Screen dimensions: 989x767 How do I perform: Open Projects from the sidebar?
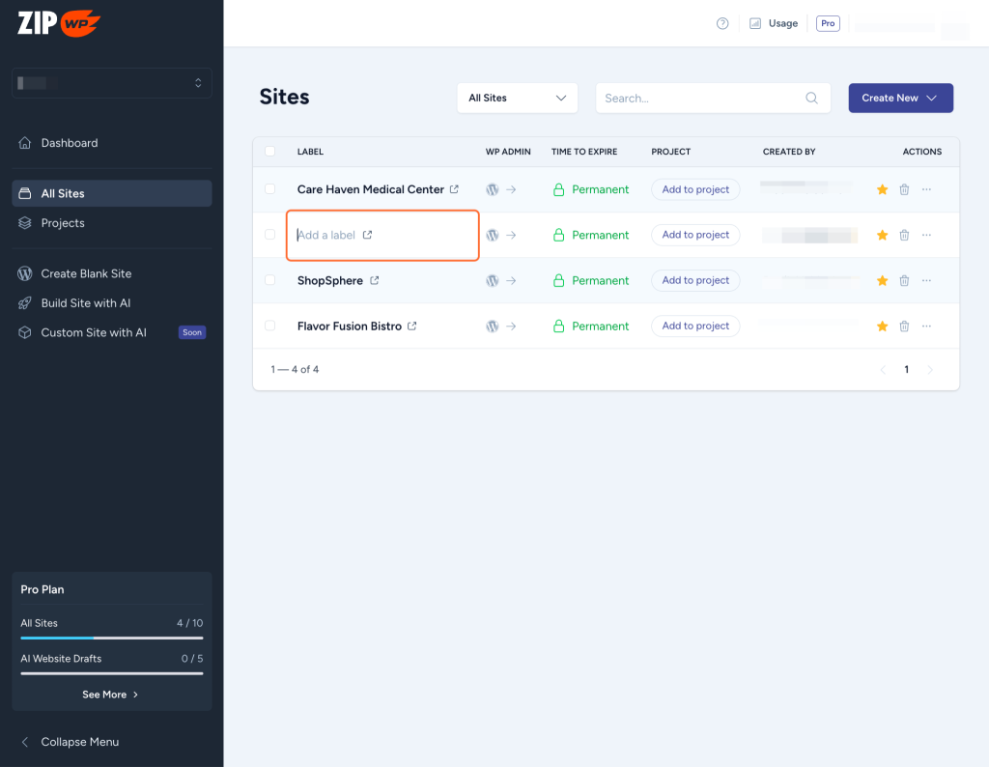pos(63,223)
